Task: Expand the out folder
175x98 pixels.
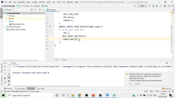Action: pyautogui.click(x=7, y=19)
